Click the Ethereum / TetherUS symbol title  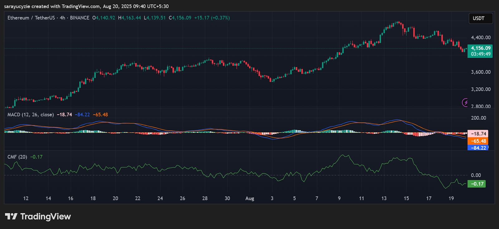tap(31, 18)
